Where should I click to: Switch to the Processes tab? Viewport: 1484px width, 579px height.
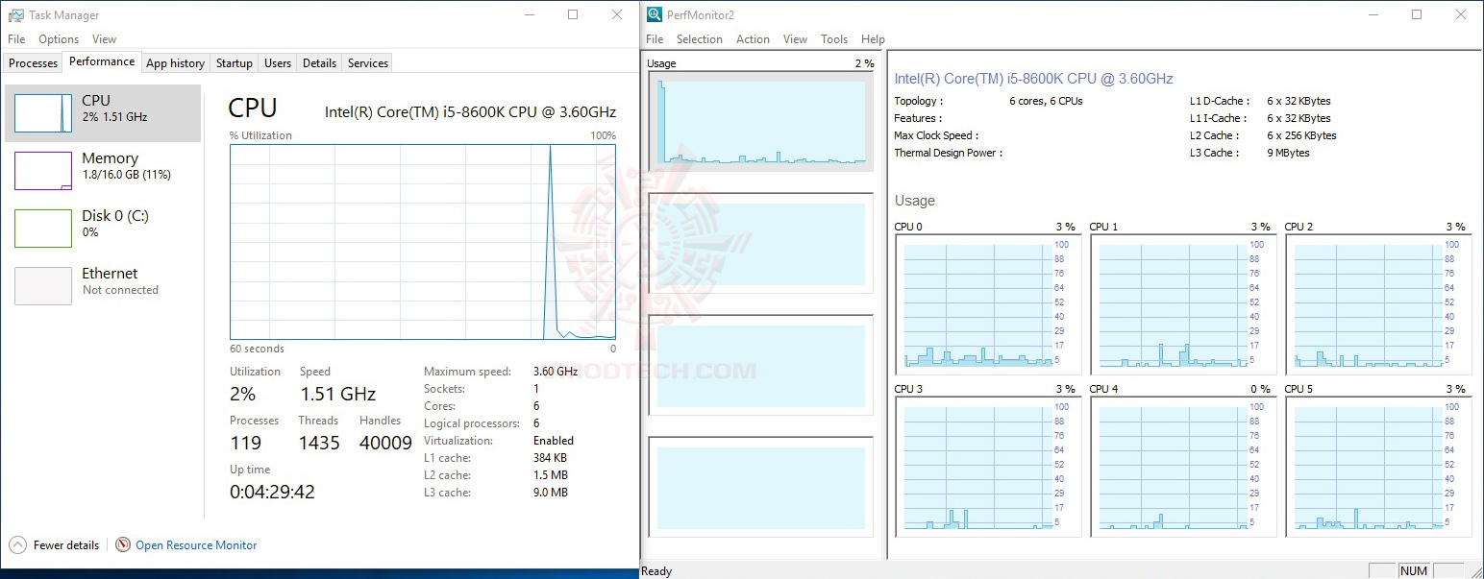tap(34, 63)
